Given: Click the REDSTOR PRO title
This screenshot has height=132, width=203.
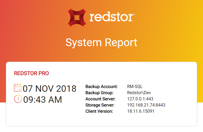Looking at the screenshot, I should (x=31, y=73).
